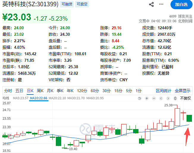
Task: Zoom in chart with plus icon
Action: click(x=147, y=98)
